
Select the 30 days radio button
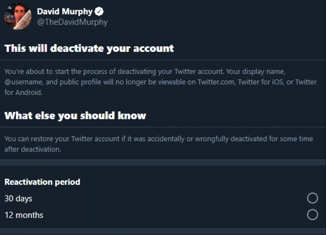tap(312, 198)
